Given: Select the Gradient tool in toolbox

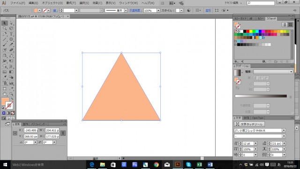Looking at the screenshot, I should pyautogui.click(x=11, y=72).
